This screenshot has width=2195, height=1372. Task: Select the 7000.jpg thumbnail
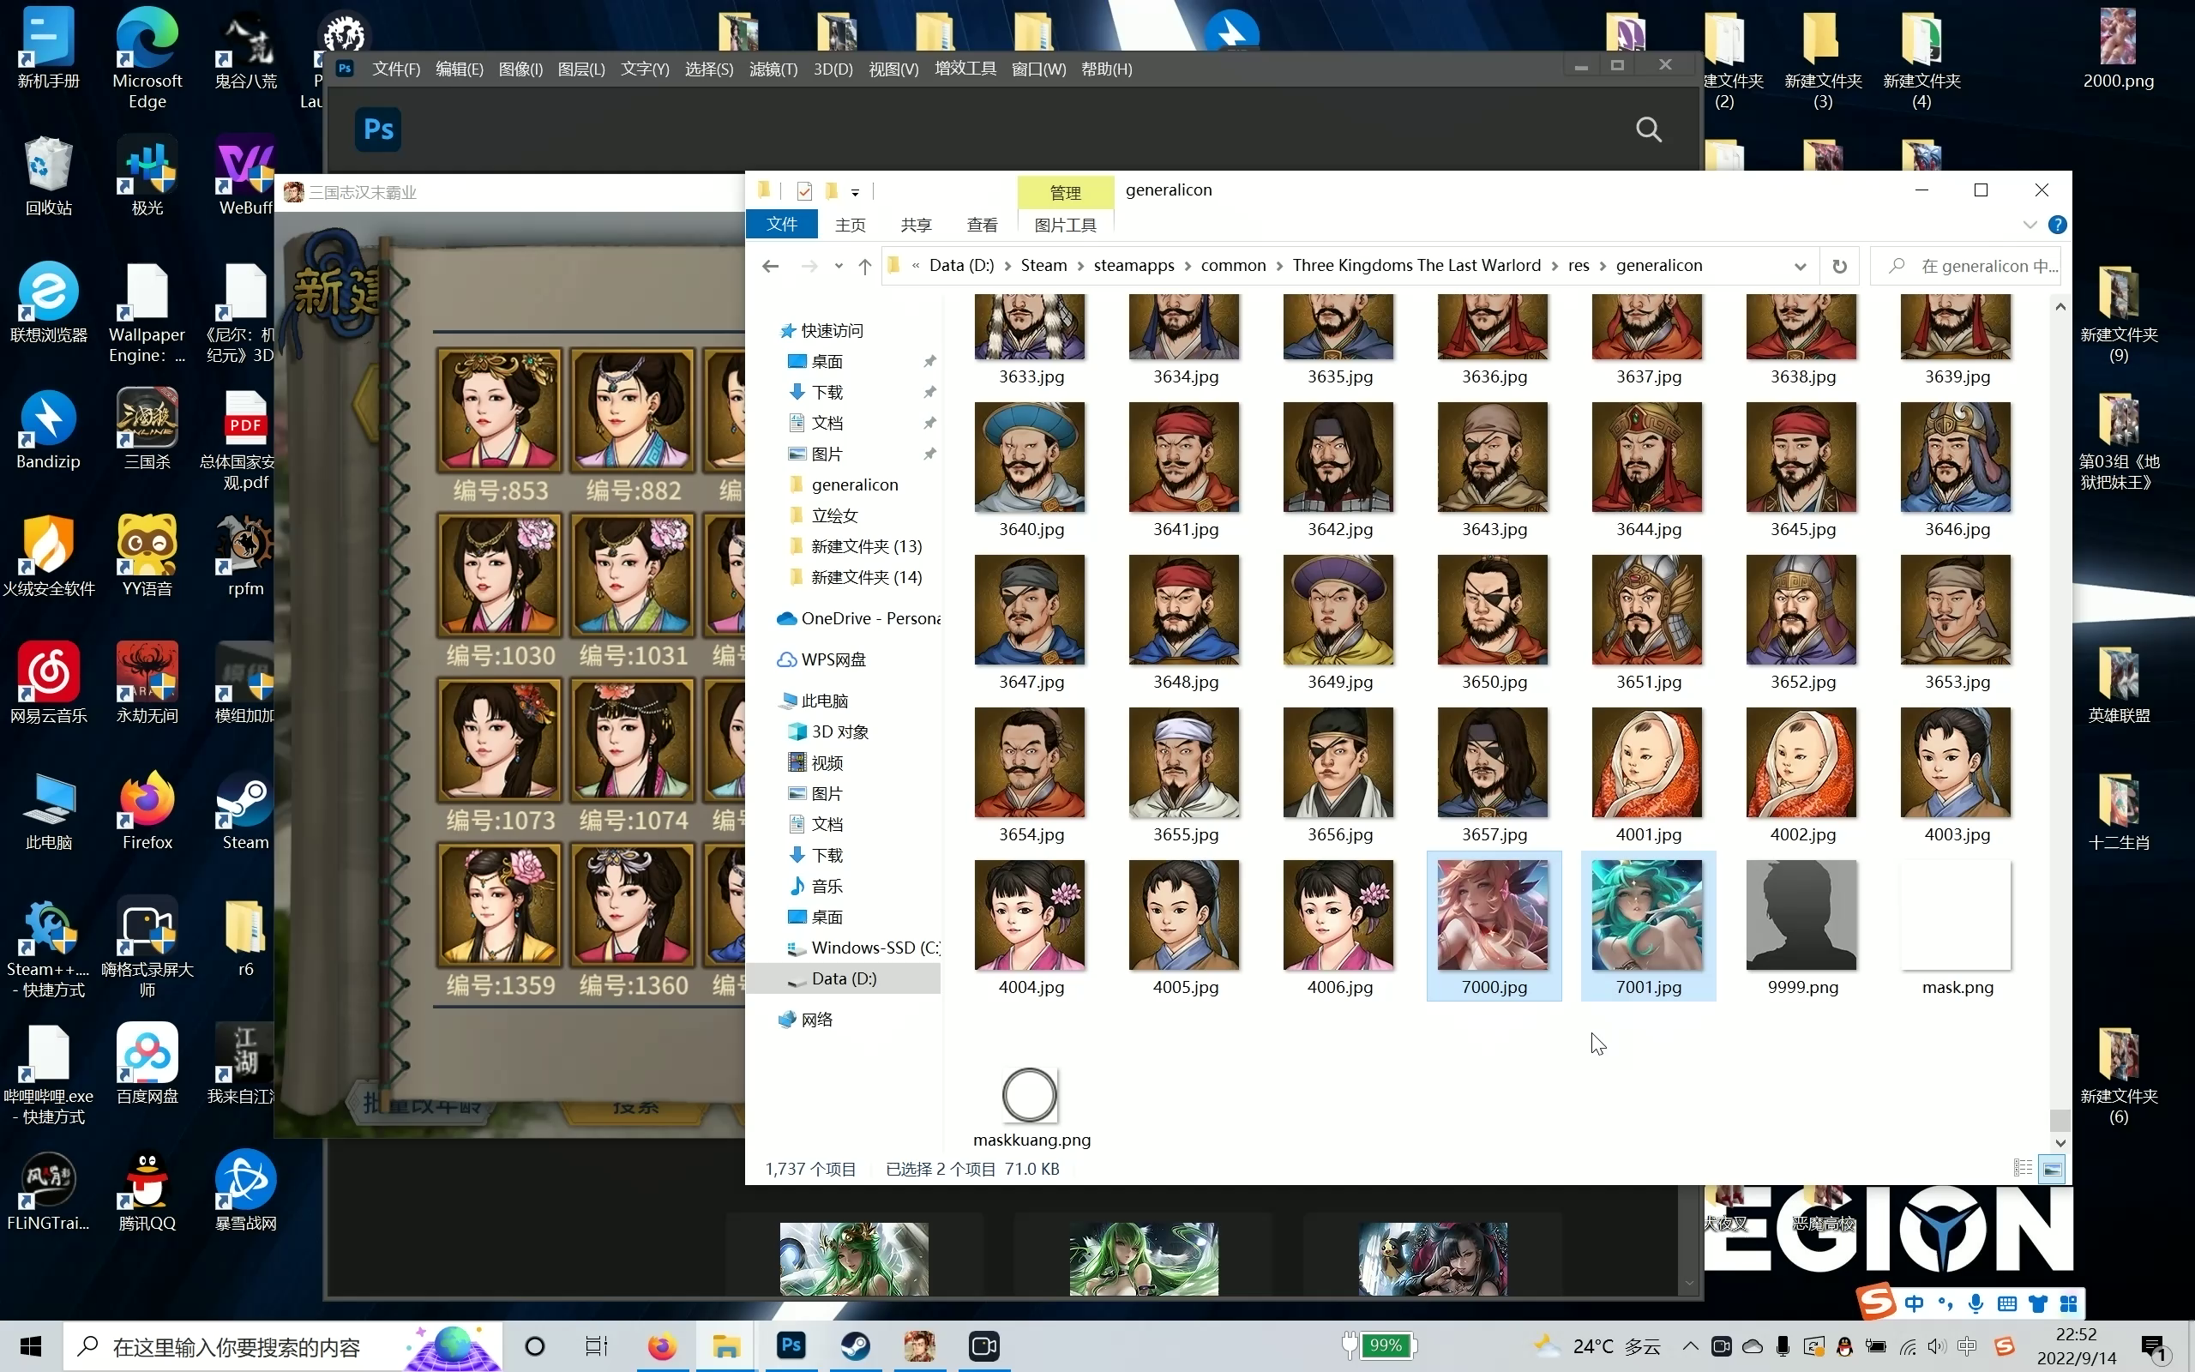(1493, 926)
